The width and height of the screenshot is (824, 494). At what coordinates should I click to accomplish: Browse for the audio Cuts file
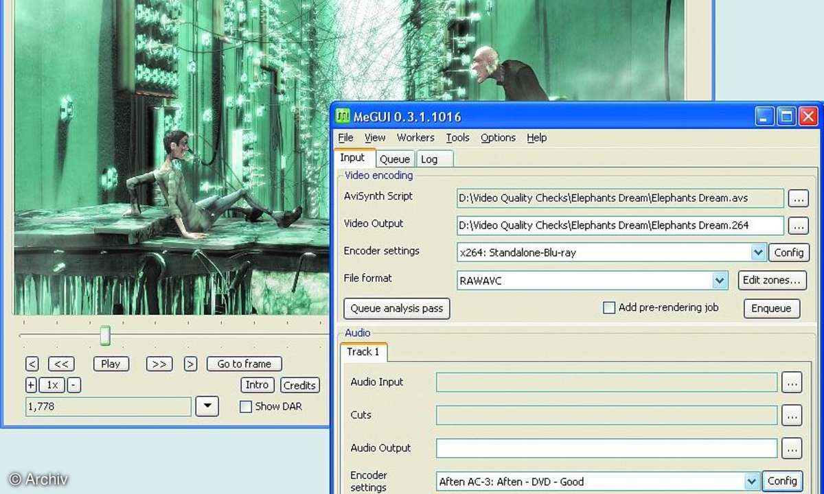click(x=792, y=415)
